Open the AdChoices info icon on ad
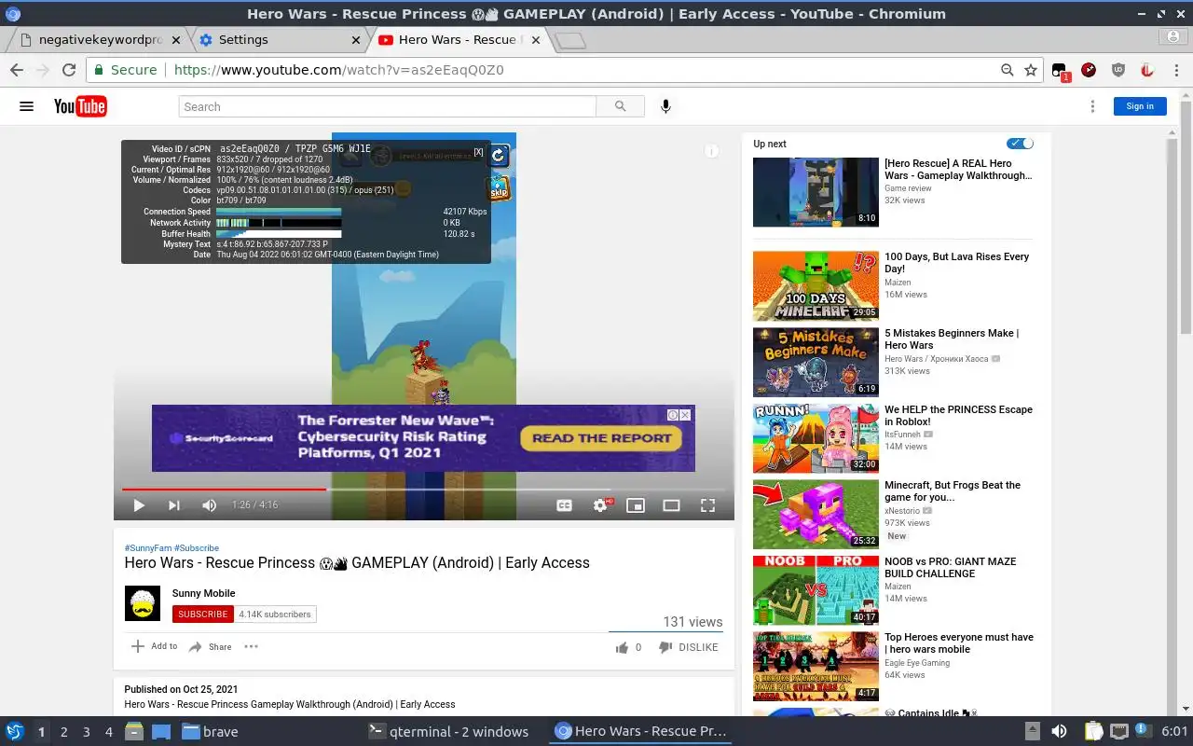Image resolution: width=1193 pixels, height=746 pixels. pyautogui.click(x=673, y=415)
